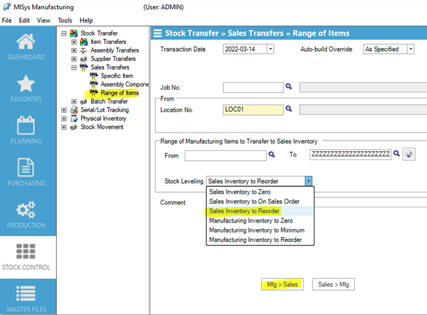
Task: Click the Physical Inventory tree icon
Action: point(74,118)
